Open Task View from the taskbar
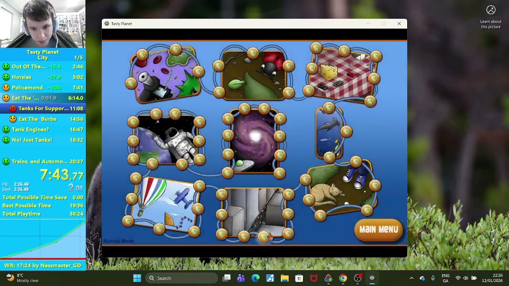This screenshot has height=286, width=509. (x=226, y=278)
